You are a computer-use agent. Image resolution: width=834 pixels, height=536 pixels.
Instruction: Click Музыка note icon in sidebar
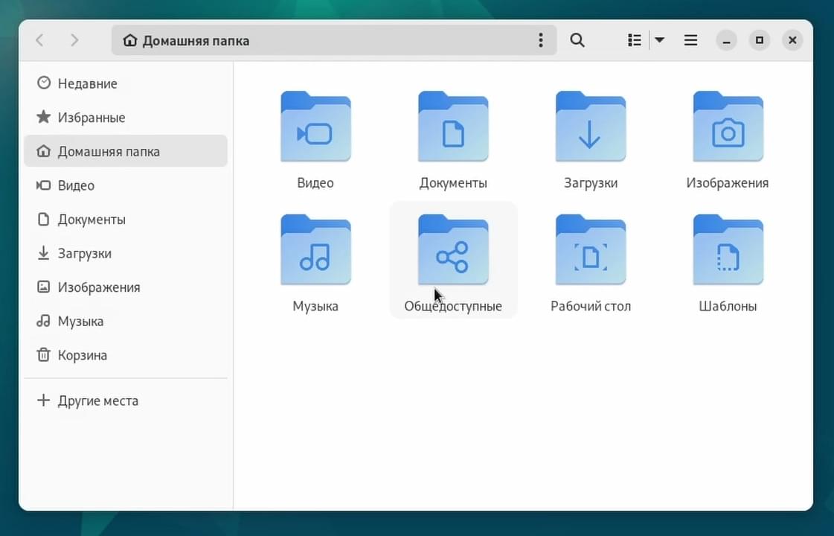coord(44,321)
